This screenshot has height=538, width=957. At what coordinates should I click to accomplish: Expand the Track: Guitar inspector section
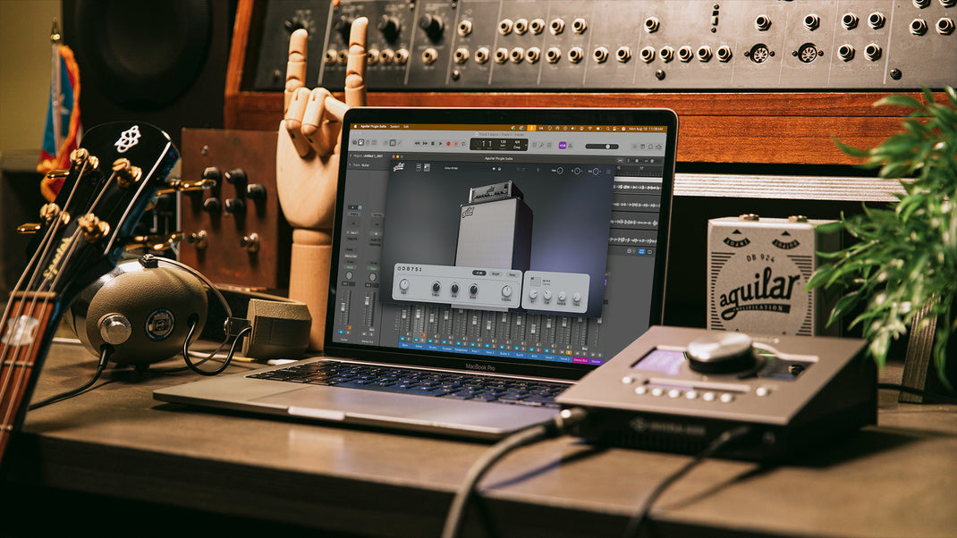(x=350, y=164)
